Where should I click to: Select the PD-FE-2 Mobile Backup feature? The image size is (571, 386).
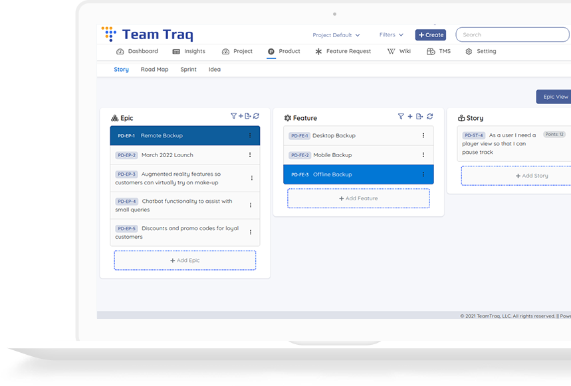358,155
